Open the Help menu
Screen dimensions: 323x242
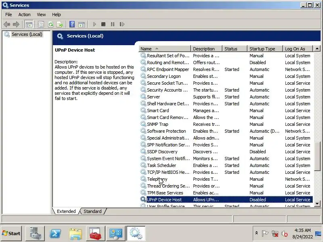click(56, 15)
